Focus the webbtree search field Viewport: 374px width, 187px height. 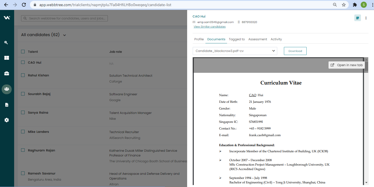tap(64, 18)
